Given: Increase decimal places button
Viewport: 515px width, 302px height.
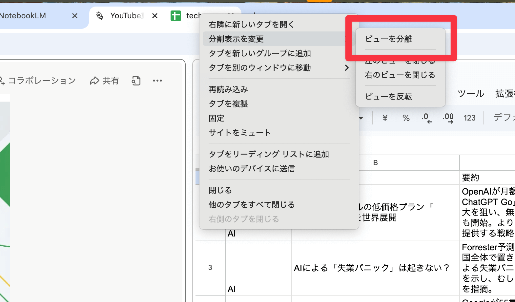Looking at the screenshot, I should tap(448, 118).
